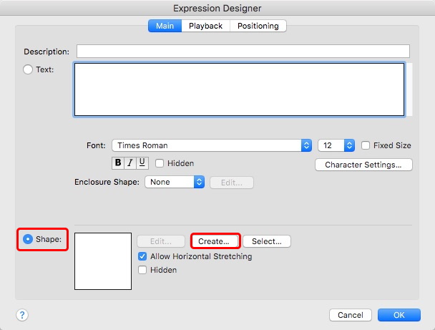Toggle Bold text style button
435x330 pixels.
[119, 163]
